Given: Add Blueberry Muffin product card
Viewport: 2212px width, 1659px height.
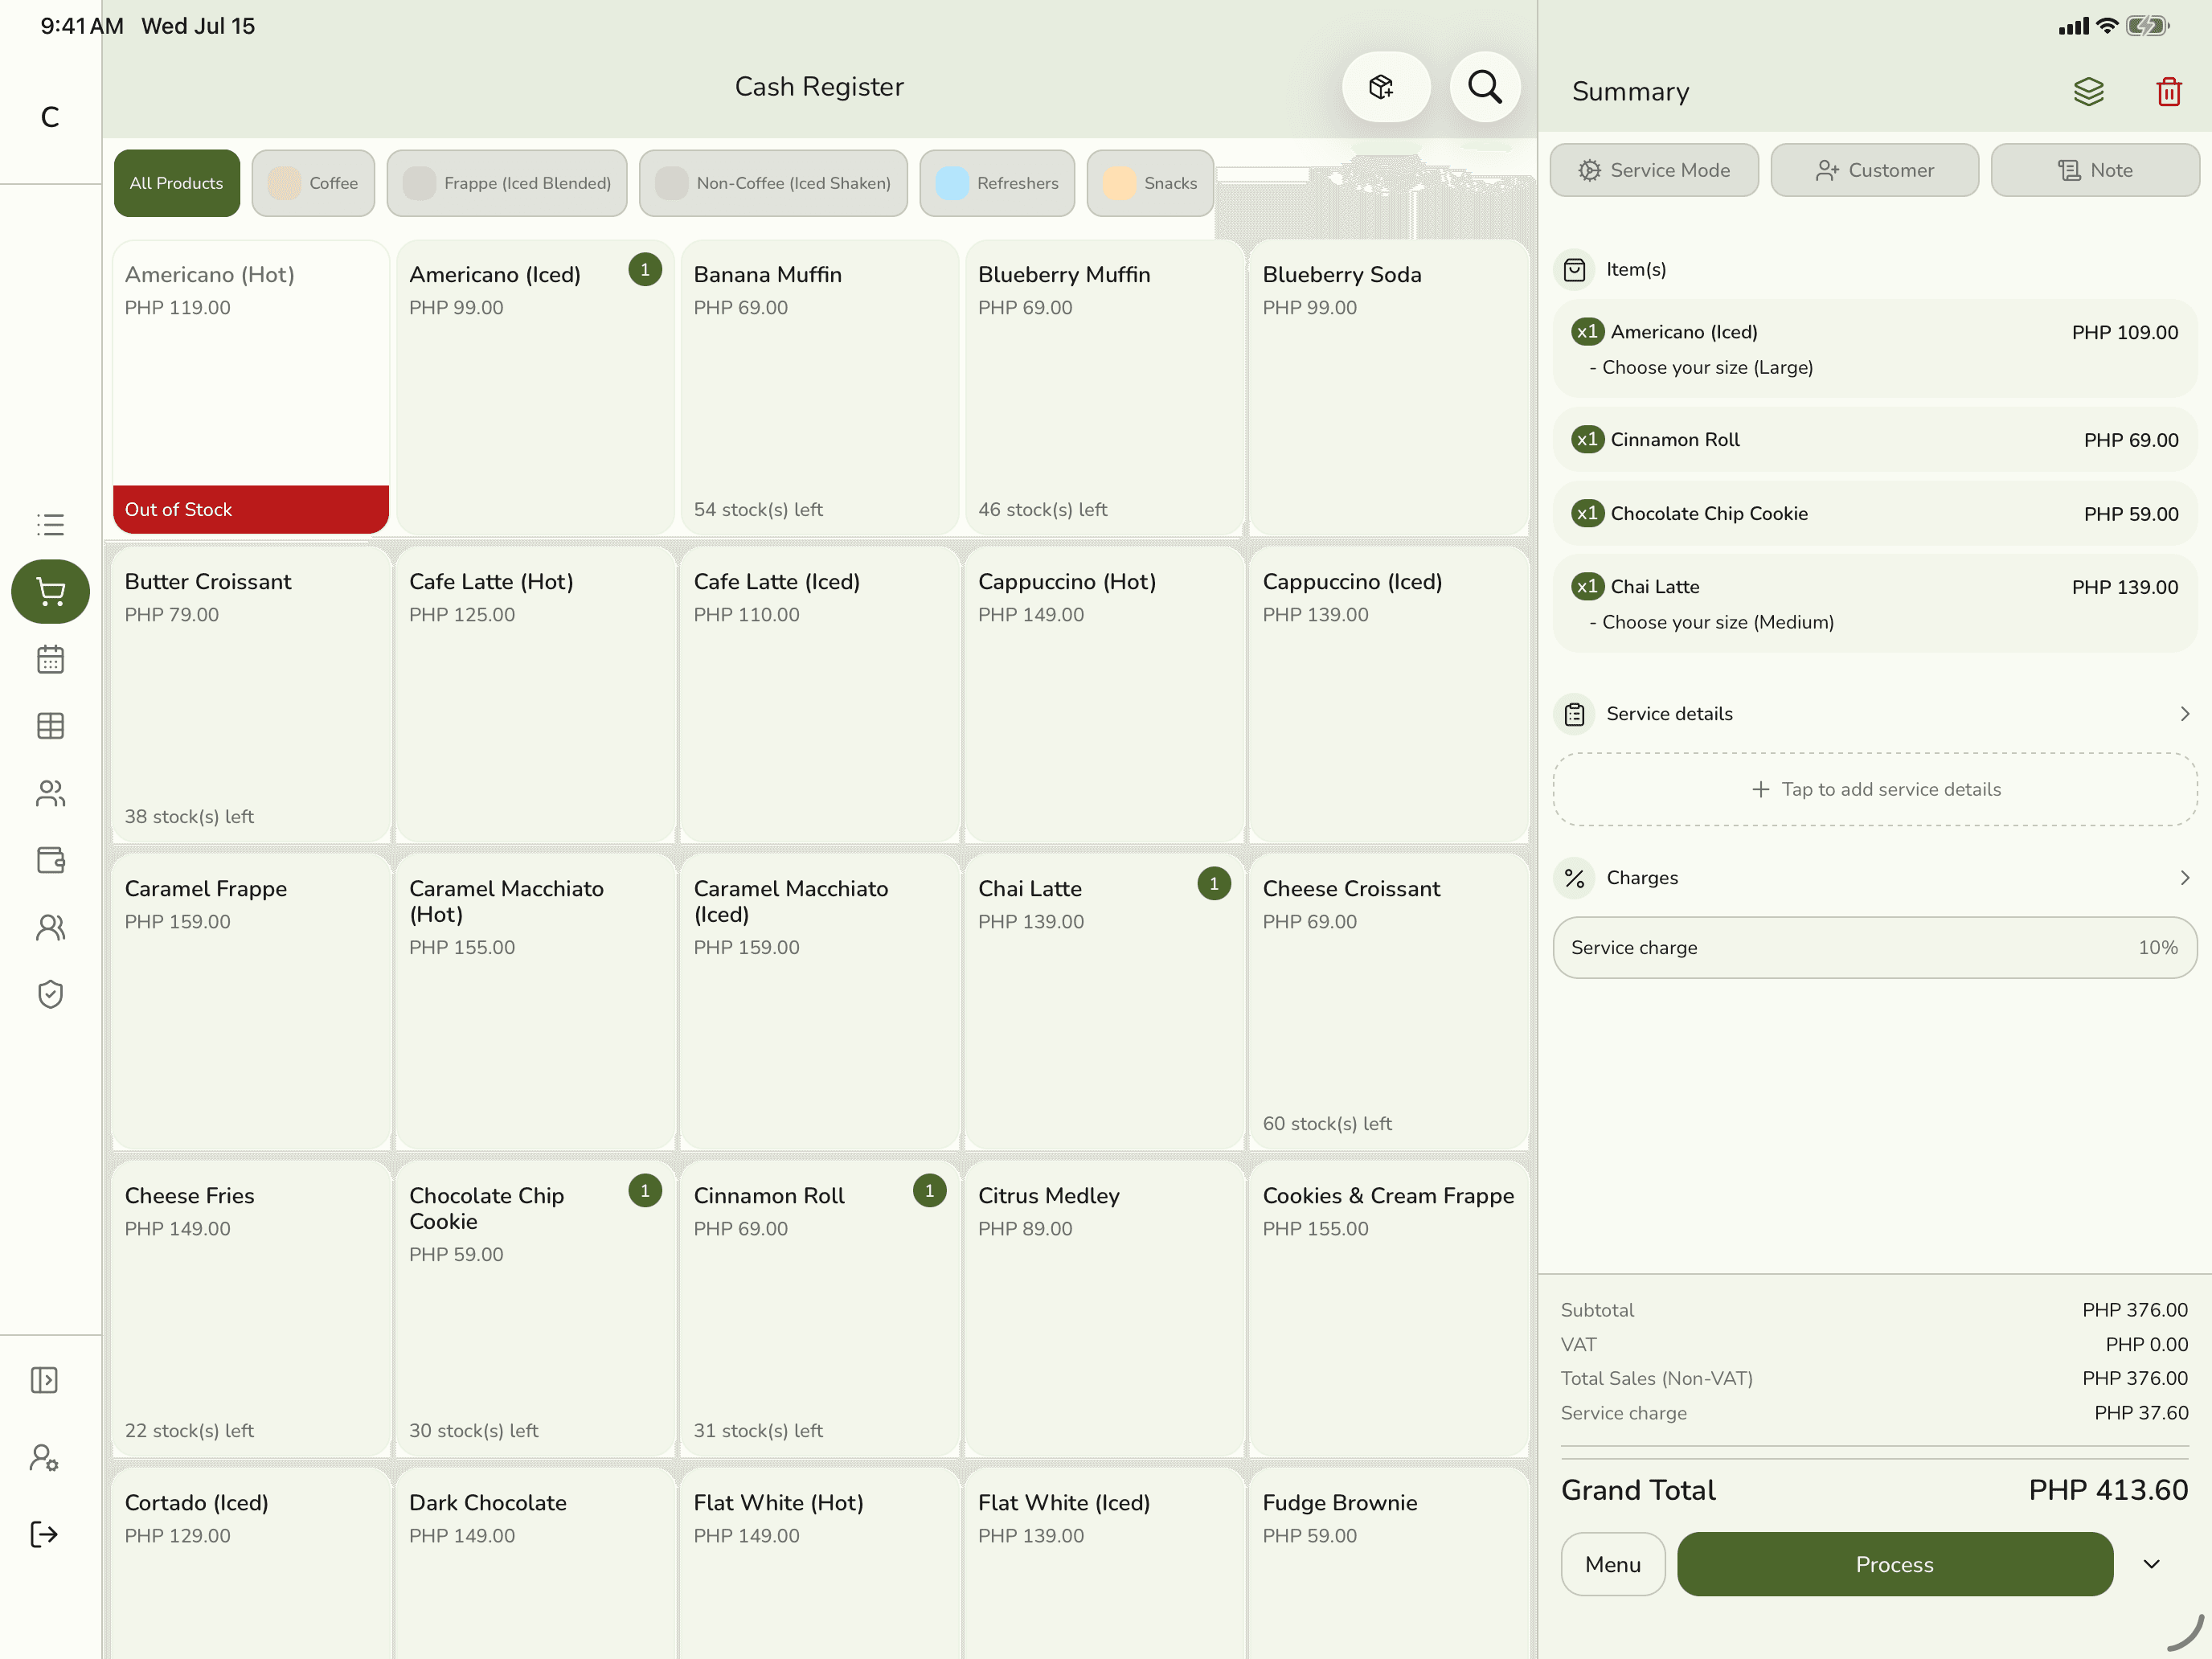Looking at the screenshot, I should coord(1104,387).
